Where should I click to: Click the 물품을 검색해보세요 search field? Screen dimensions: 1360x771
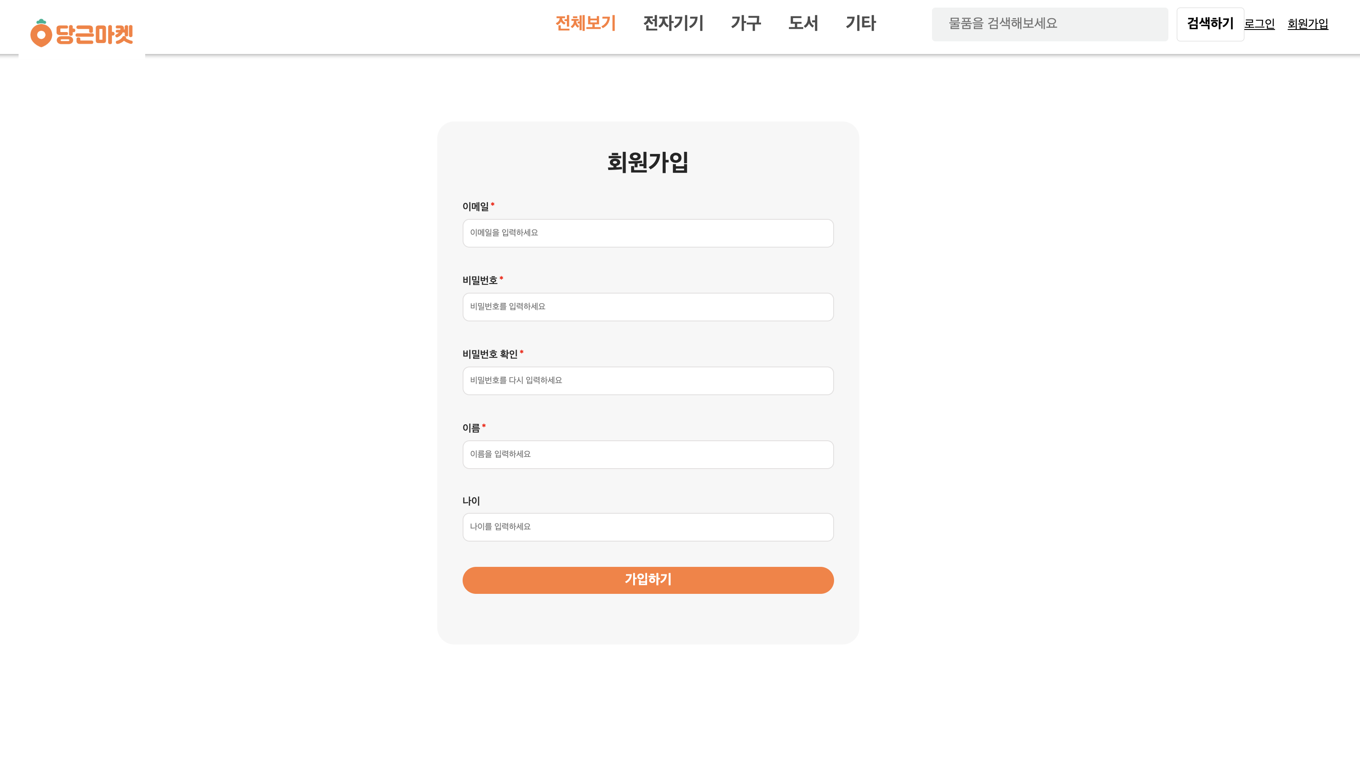1049,24
